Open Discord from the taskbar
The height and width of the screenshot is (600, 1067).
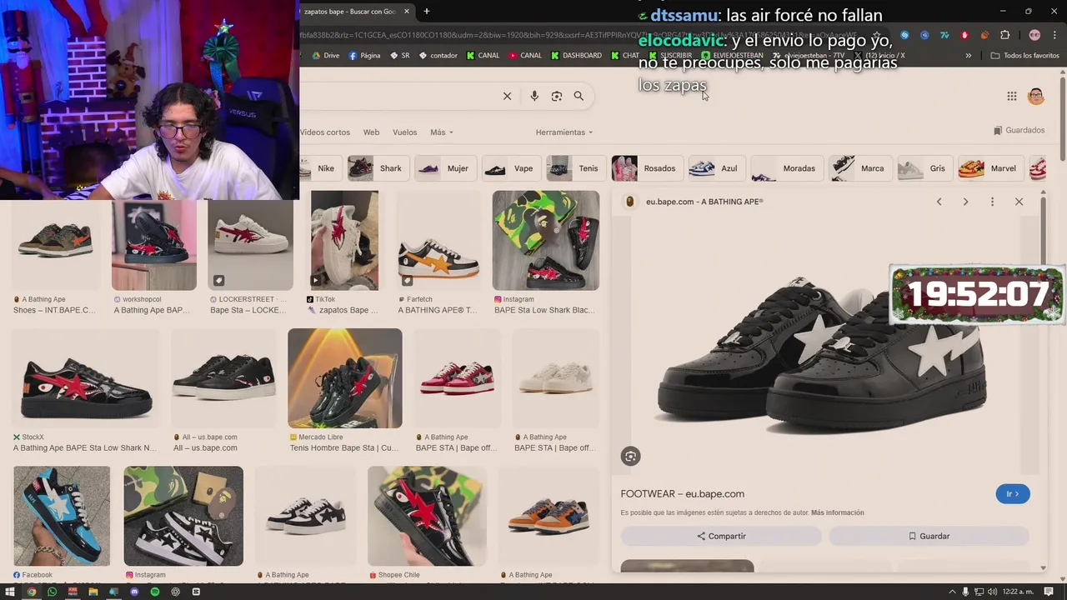[134, 592]
